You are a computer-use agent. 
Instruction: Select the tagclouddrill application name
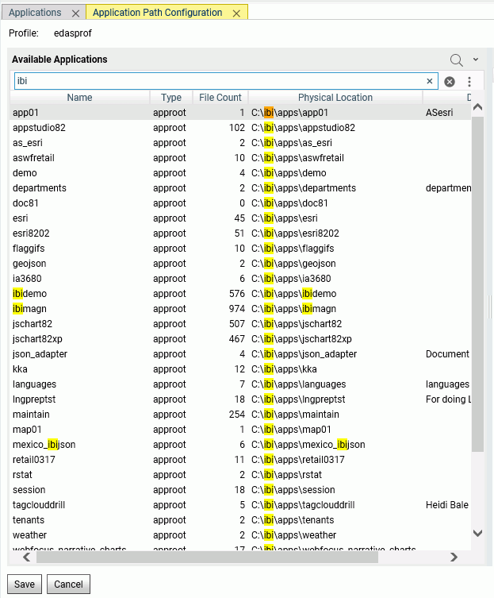tap(39, 505)
